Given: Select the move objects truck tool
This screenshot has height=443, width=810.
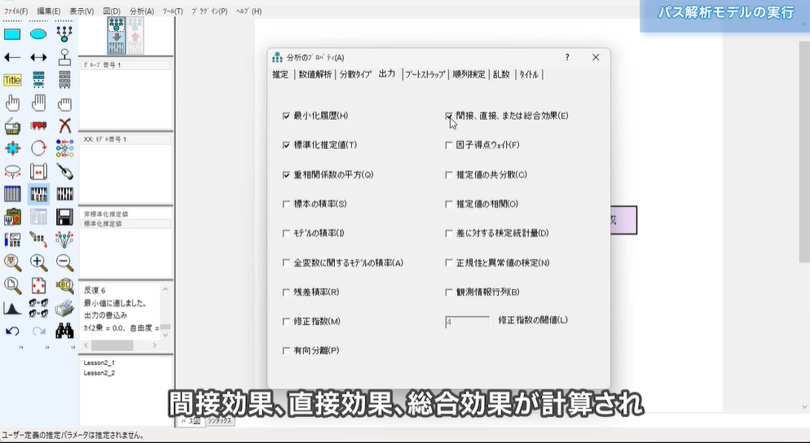Looking at the screenshot, I should point(38,126).
